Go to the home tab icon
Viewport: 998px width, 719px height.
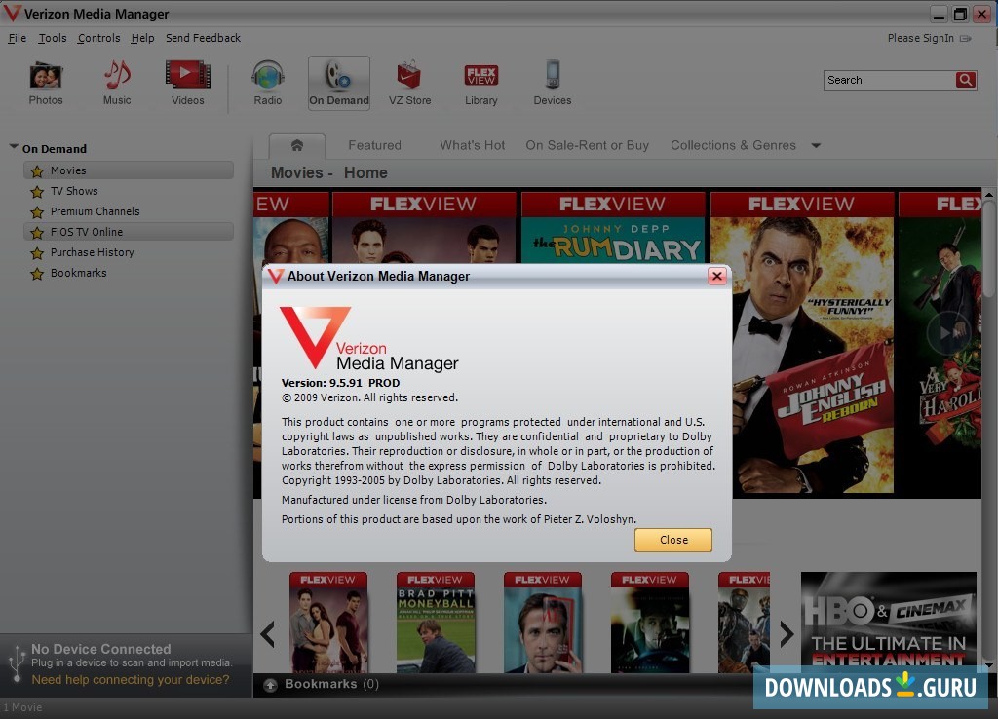tap(296, 146)
